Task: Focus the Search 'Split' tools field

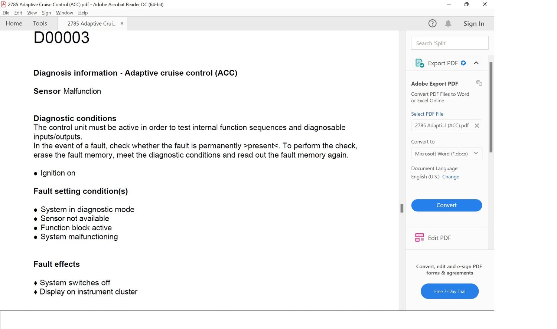Action: click(449, 43)
